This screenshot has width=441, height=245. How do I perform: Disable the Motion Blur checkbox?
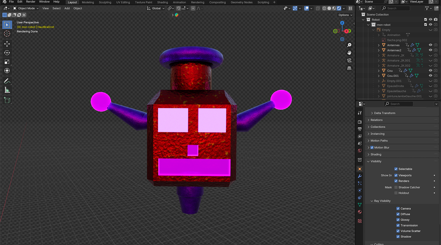tap(372, 148)
